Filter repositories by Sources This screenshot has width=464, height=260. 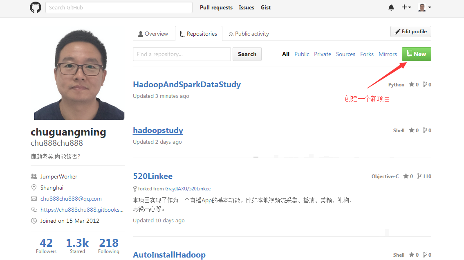point(345,54)
